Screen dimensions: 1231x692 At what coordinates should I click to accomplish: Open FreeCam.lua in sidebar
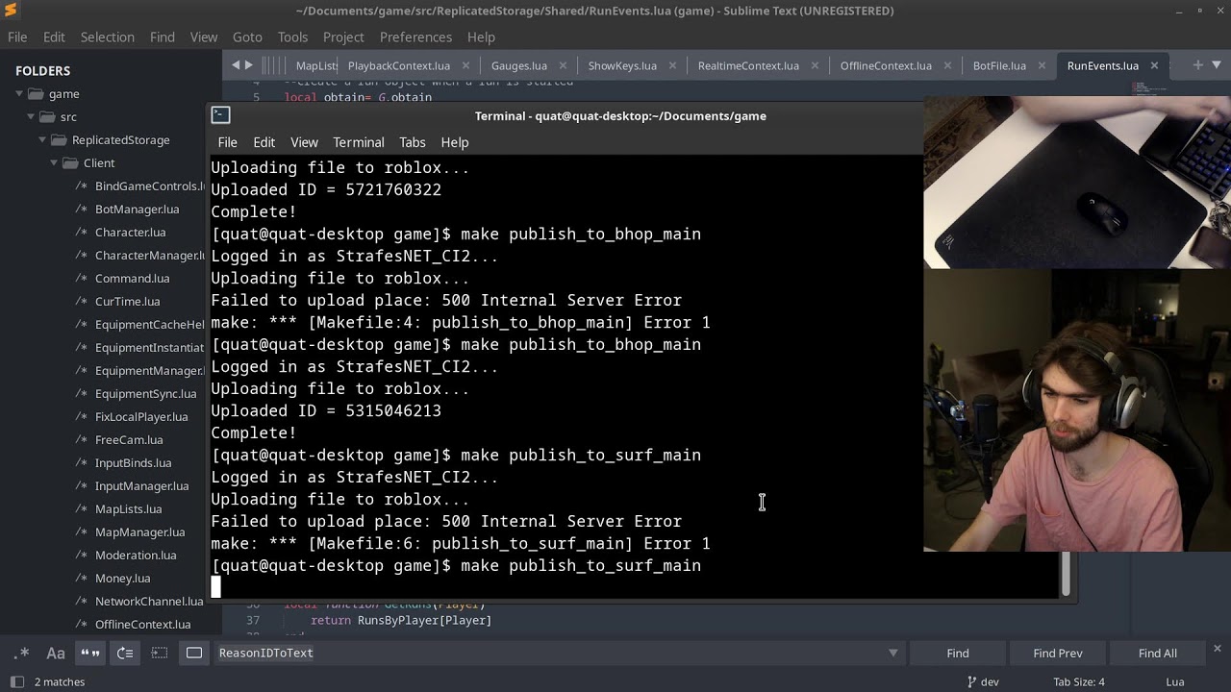tap(129, 439)
